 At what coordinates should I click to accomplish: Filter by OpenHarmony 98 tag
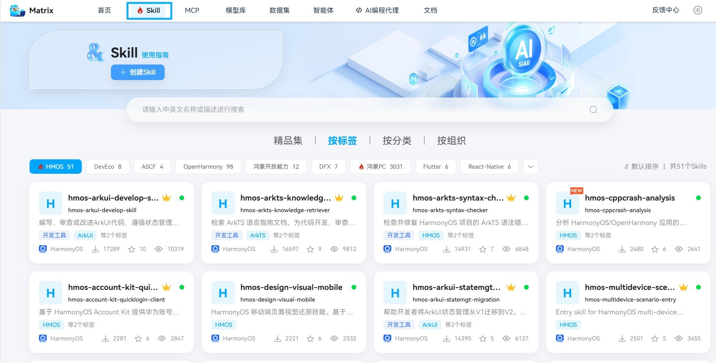(x=208, y=166)
